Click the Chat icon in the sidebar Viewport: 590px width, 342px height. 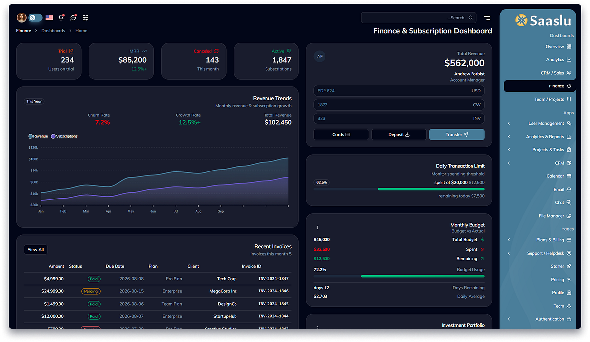[x=569, y=202]
